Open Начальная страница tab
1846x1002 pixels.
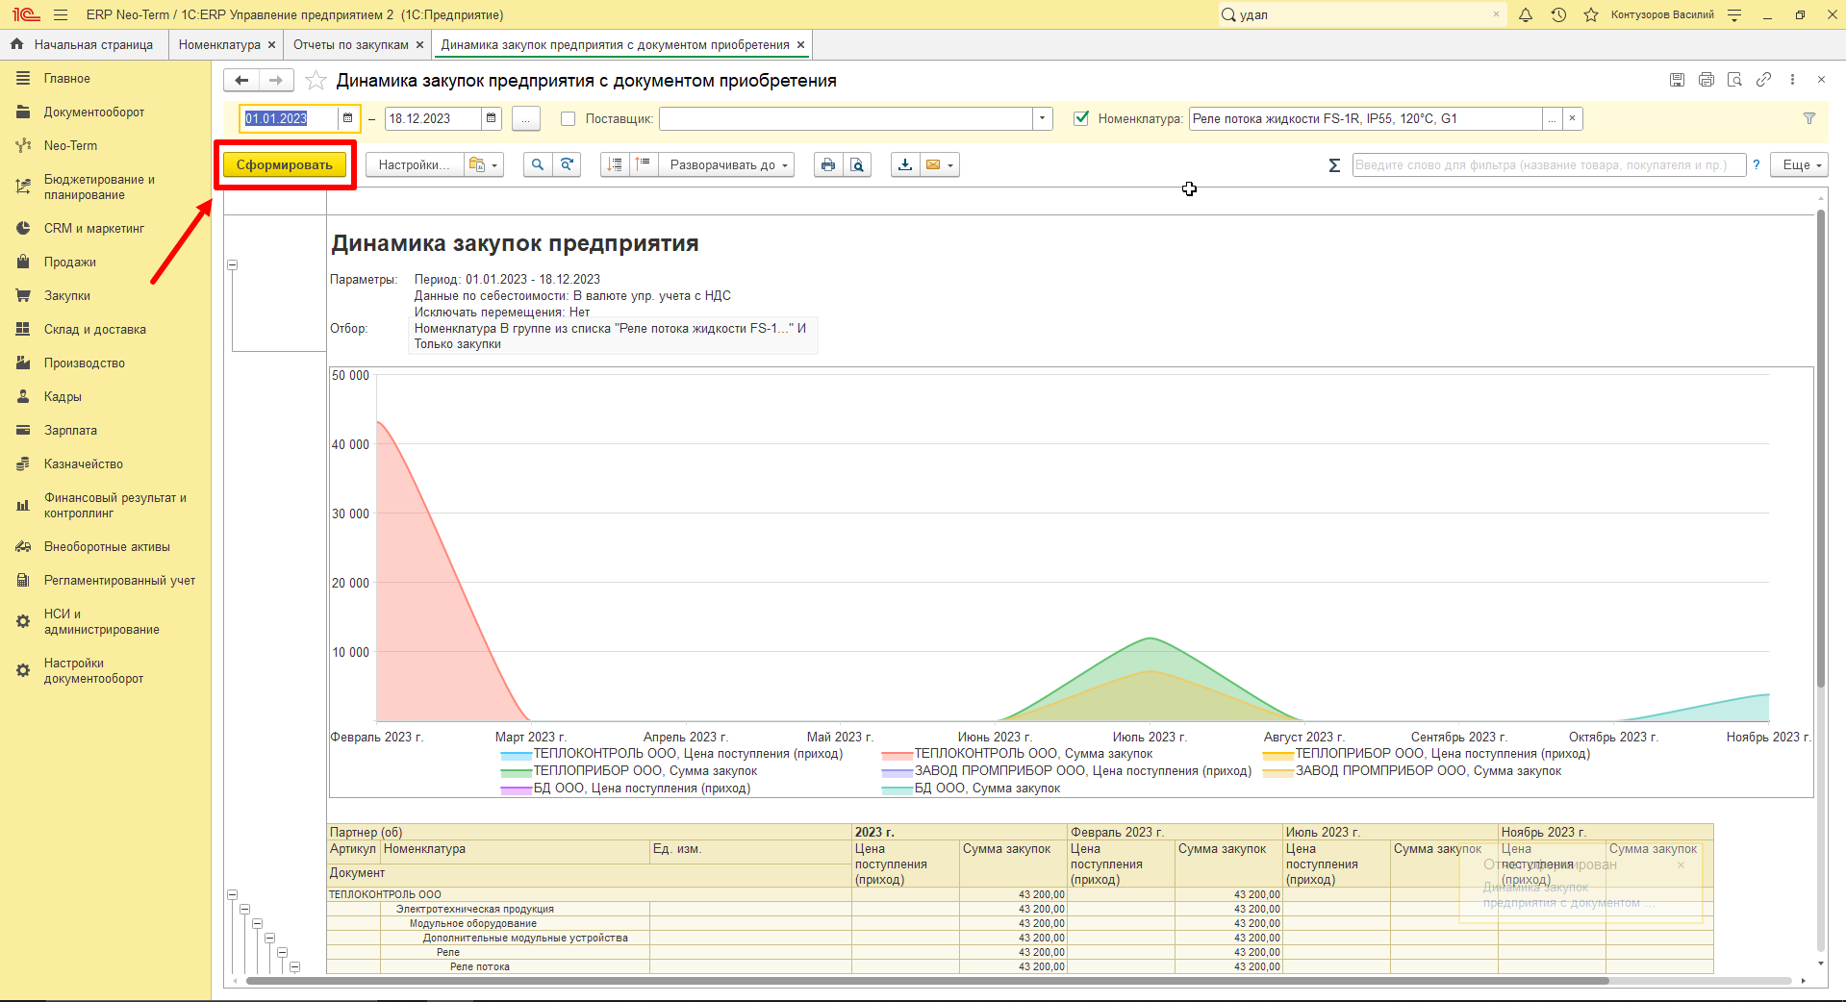[x=83, y=45]
